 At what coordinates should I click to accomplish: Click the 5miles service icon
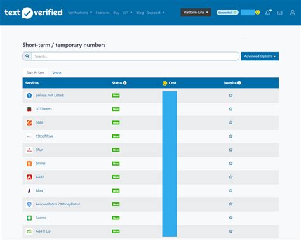[29, 164]
